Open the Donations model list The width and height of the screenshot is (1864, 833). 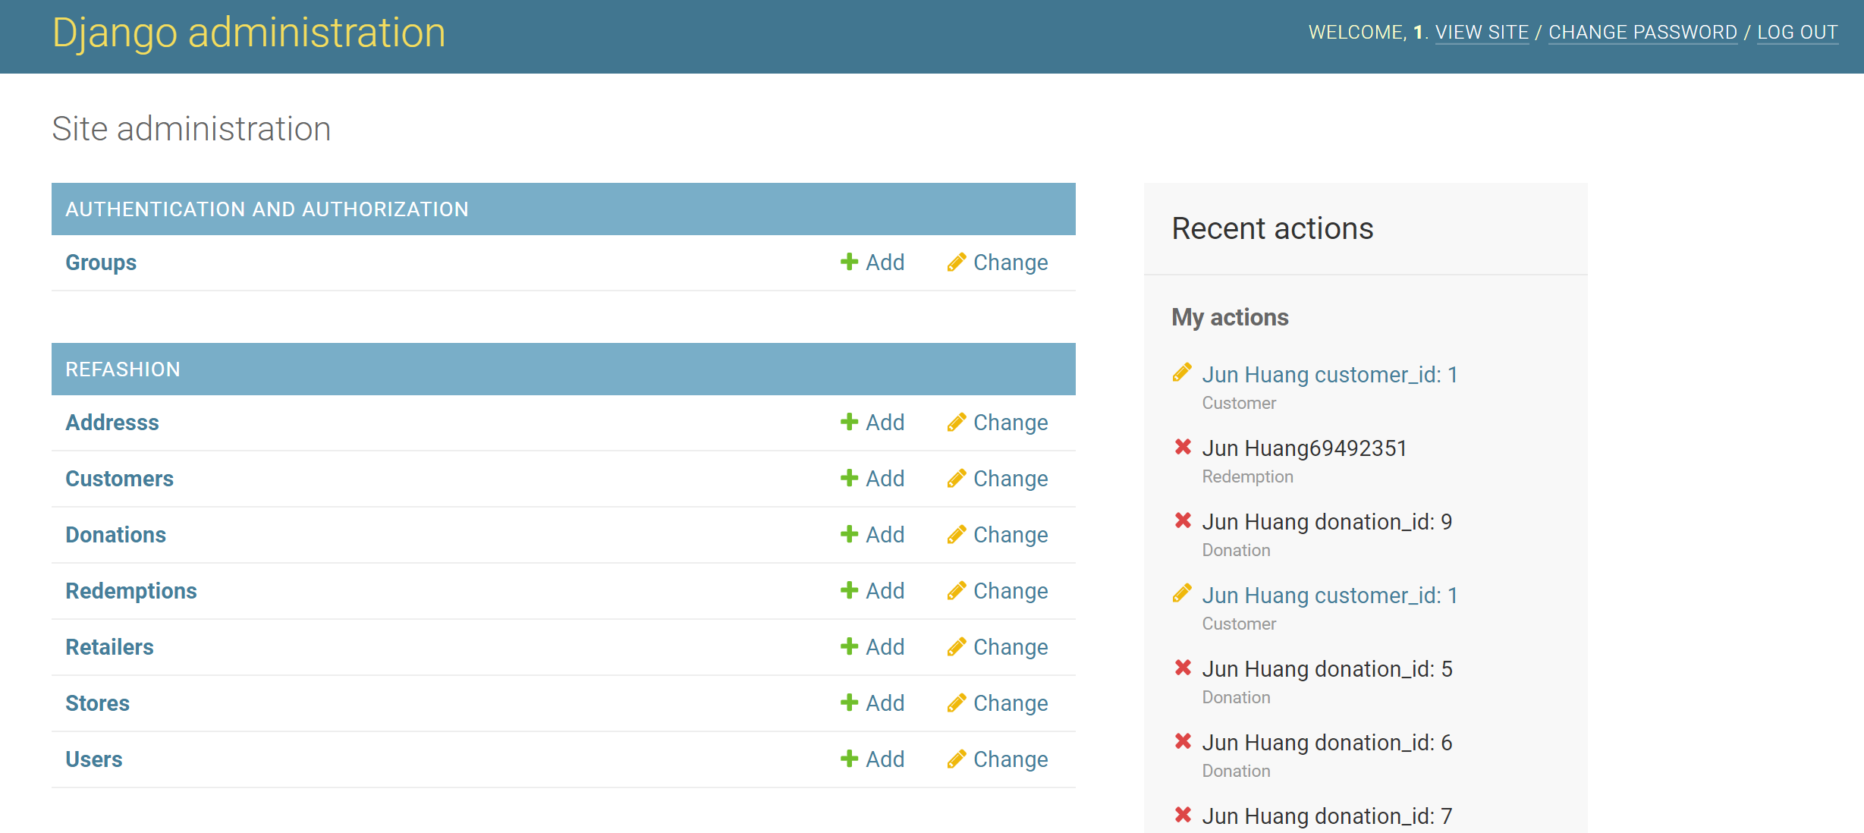coord(115,535)
